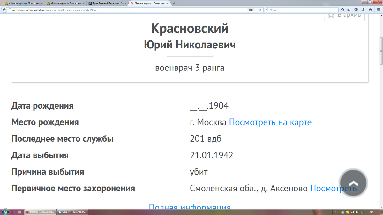Go to browser home page icon

[370, 10]
